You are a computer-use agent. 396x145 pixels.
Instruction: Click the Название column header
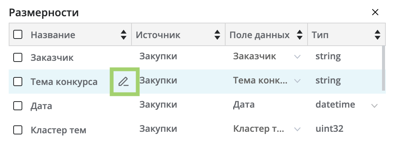(x=53, y=35)
